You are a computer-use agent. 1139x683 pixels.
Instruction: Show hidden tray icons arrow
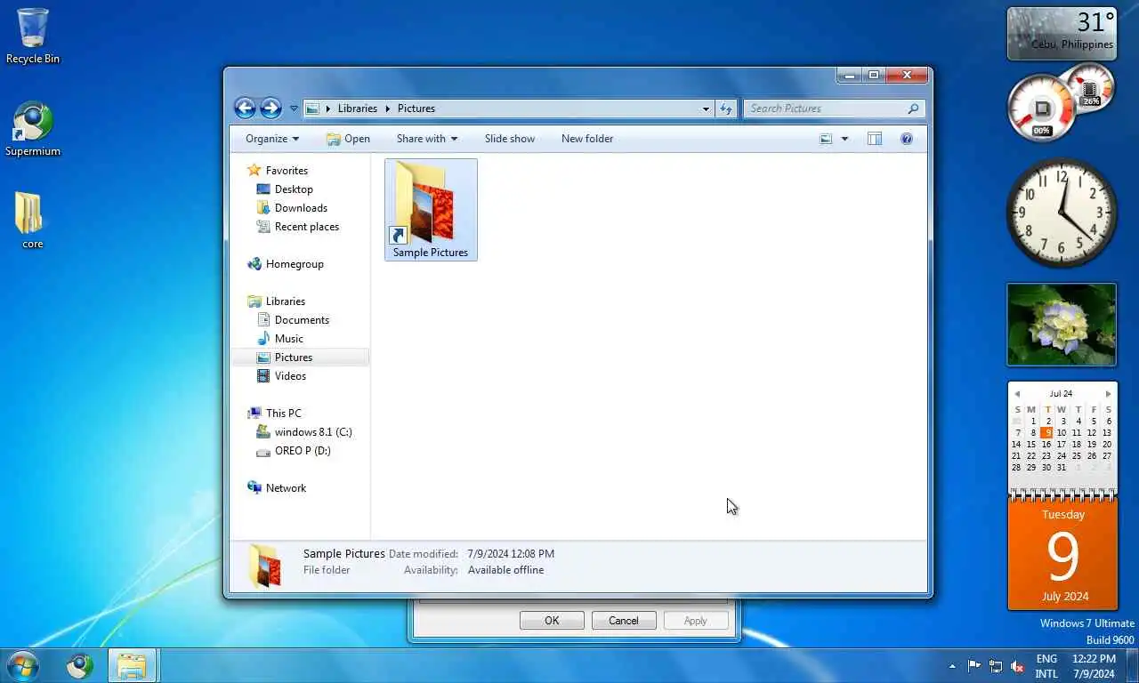coord(953,666)
